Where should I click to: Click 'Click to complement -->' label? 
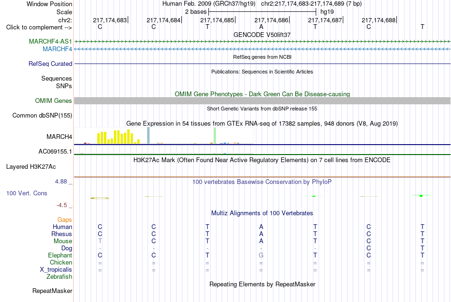pyautogui.click(x=39, y=27)
